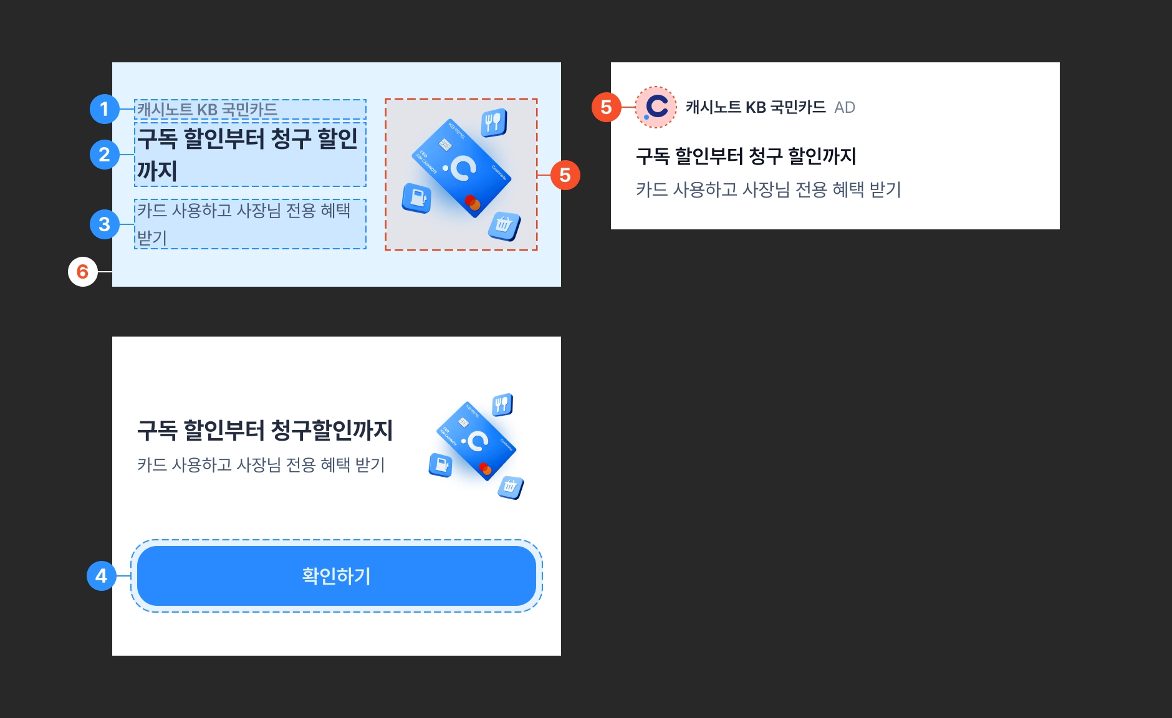The image size is (1172, 718).
Task: Click blue credit card image in dashed red box
Action: pyautogui.click(x=461, y=168)
